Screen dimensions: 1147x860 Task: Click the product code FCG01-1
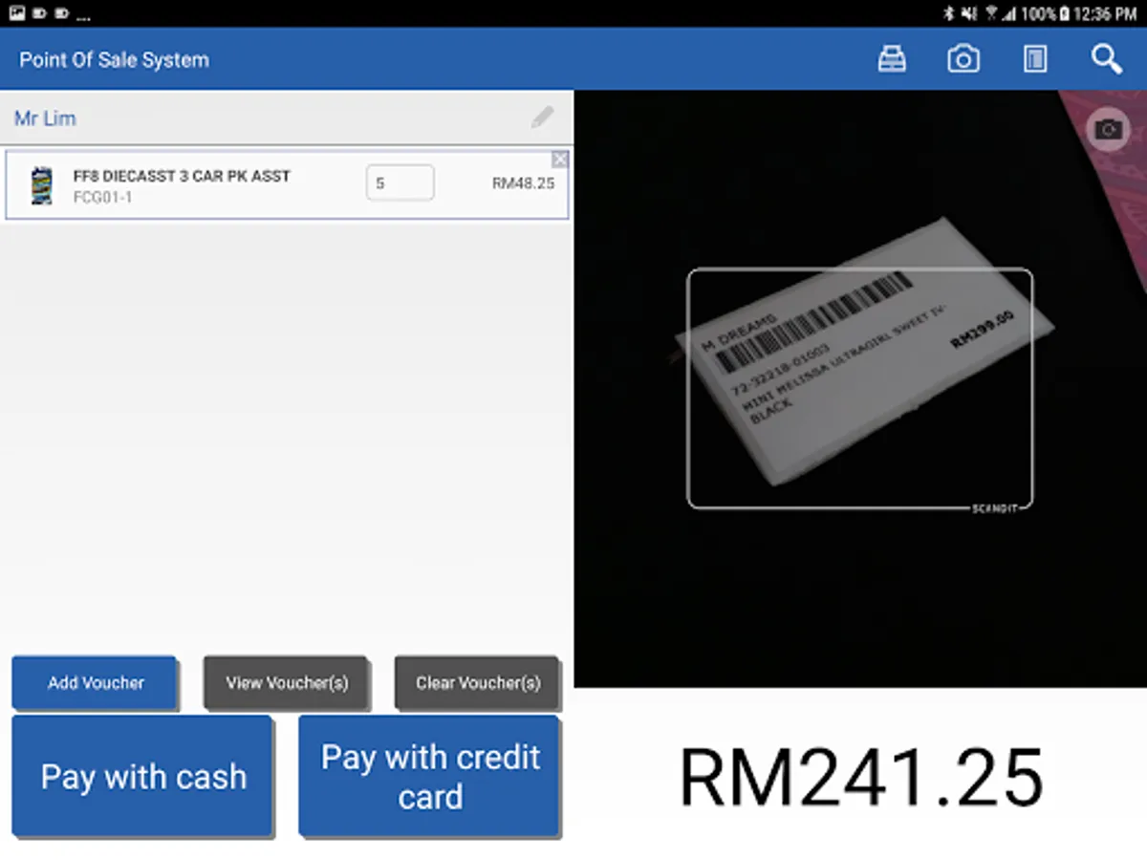(102, 198)
